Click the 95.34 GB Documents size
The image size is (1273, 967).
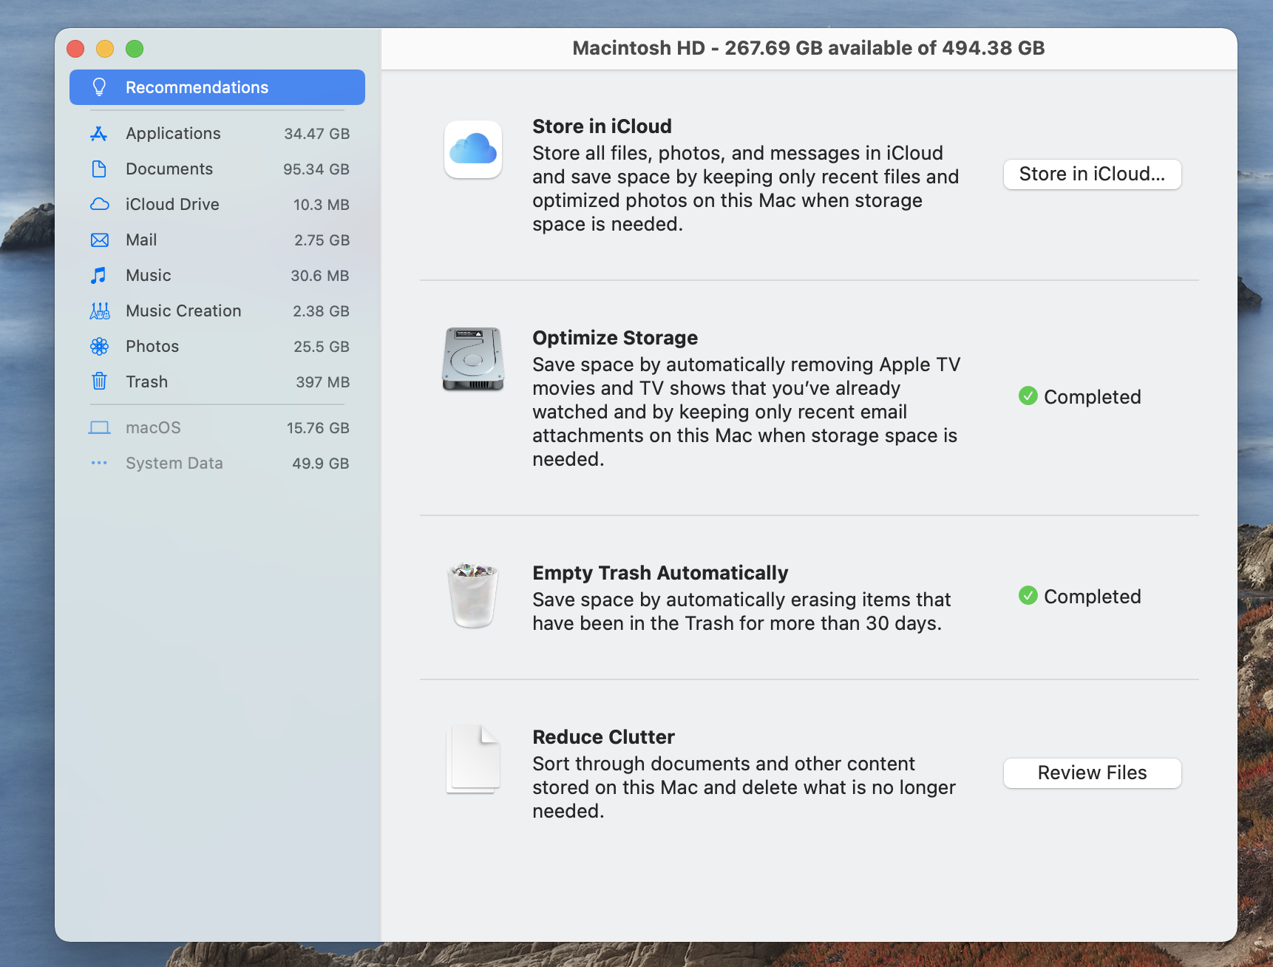(316, 169)
